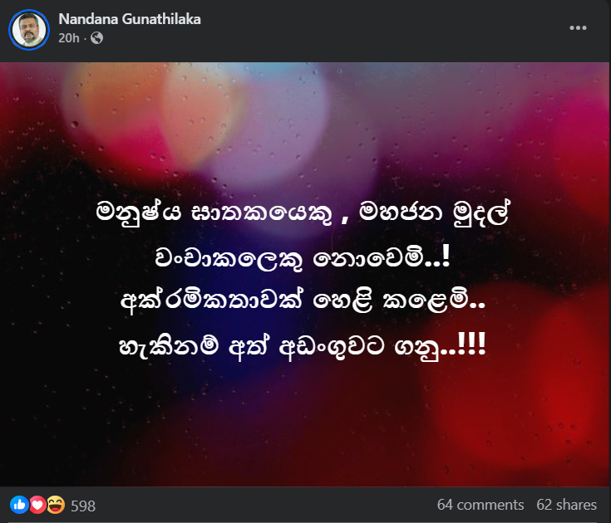Viewport: 611px width, 523px height.
Task: Open the three-dot post options menu
Action: point(578,27)
